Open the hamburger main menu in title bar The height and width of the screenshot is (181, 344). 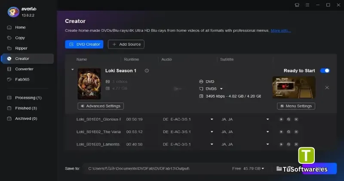[307, 5]
